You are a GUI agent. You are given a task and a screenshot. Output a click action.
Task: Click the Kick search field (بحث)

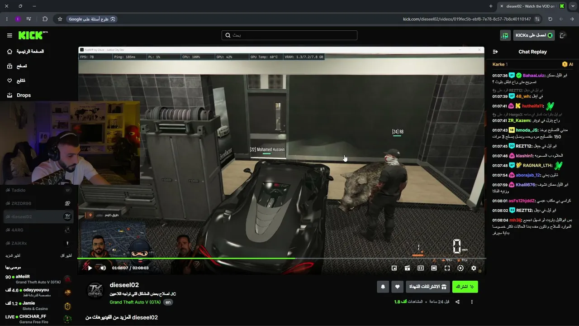point(289,35)
